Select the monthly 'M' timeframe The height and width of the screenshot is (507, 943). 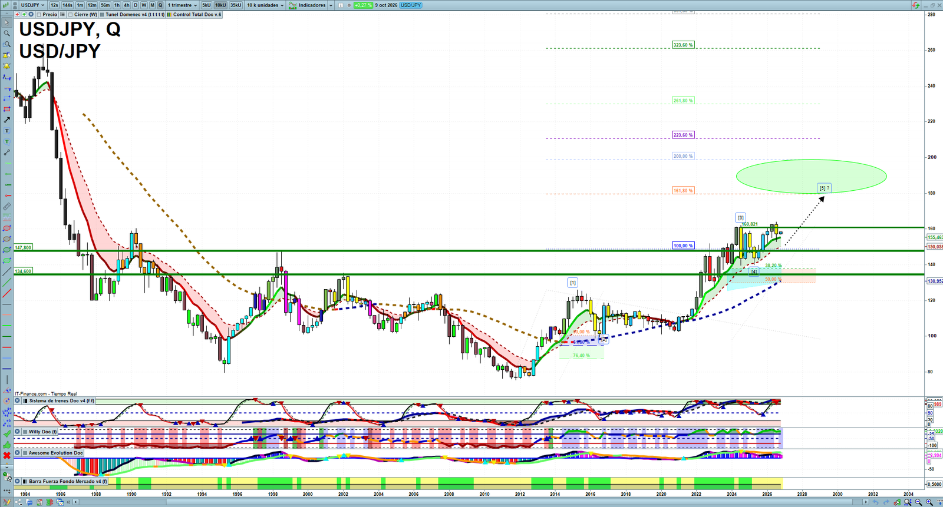click(x=152, y=5)
